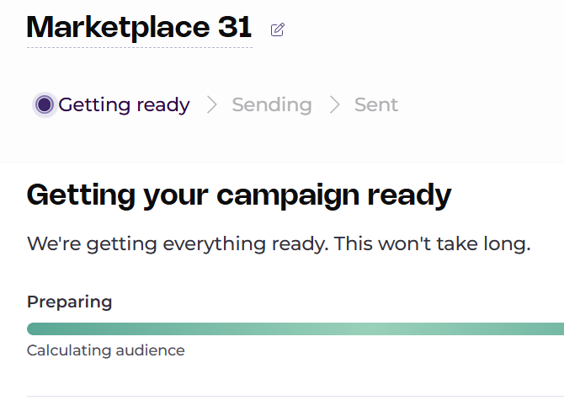Open the Getting ready step label
The height and width of the screenshot is (406, 564).
pos(124,104)
